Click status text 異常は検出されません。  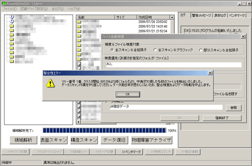[x=59, y=163]
